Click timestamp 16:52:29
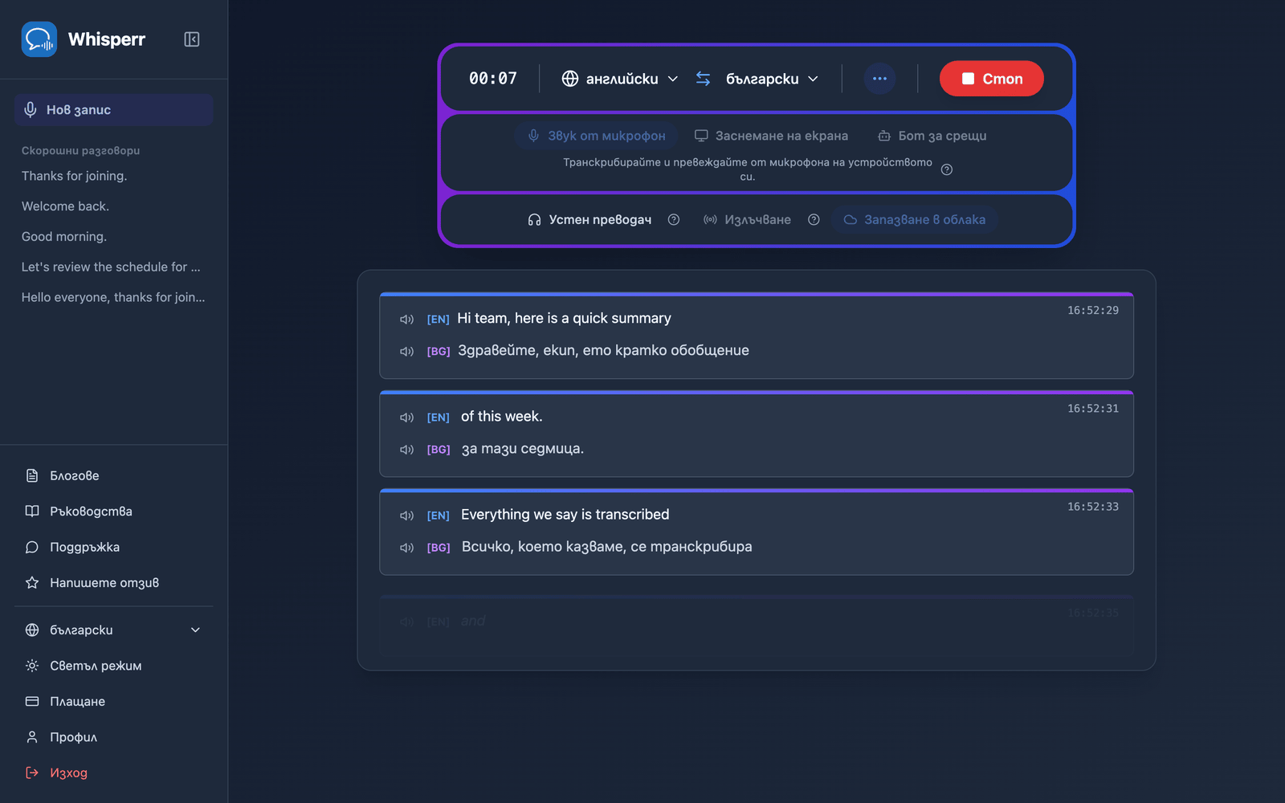Viewport: 1285px width, 803px height. coord(1092,310)
